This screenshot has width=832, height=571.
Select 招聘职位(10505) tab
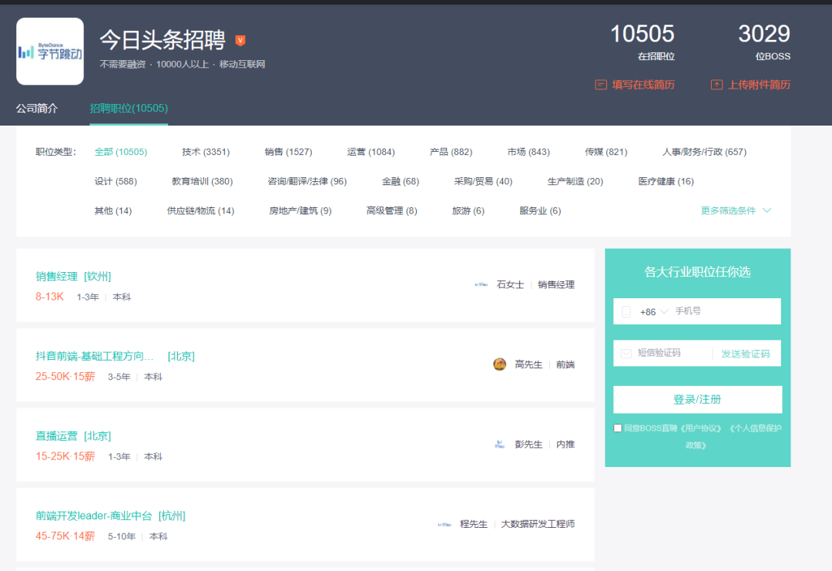[129, 108]
